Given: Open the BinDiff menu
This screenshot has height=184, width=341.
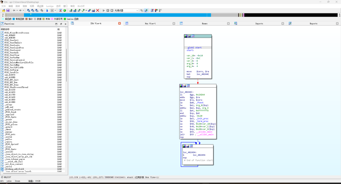Looking at the screenshot, I should 81,6.
